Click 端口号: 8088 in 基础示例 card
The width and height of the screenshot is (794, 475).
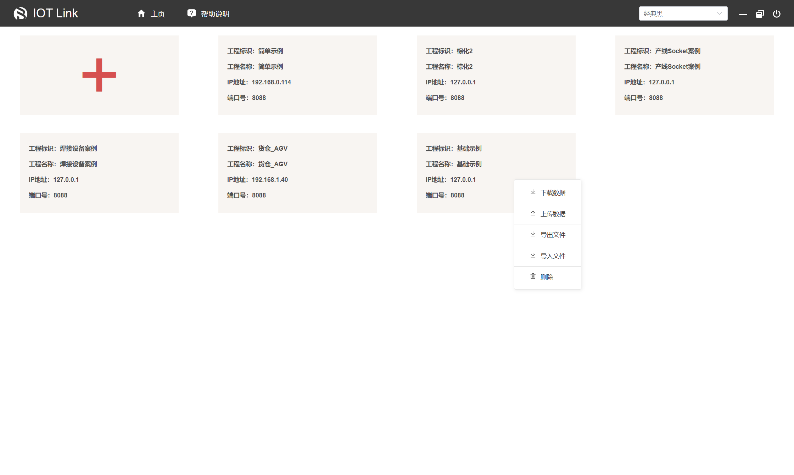click(445, 195)
